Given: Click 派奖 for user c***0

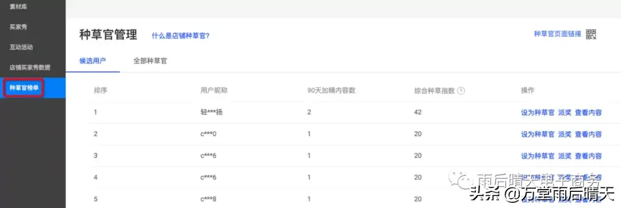Looking at the screenshot, I should 565,134.
